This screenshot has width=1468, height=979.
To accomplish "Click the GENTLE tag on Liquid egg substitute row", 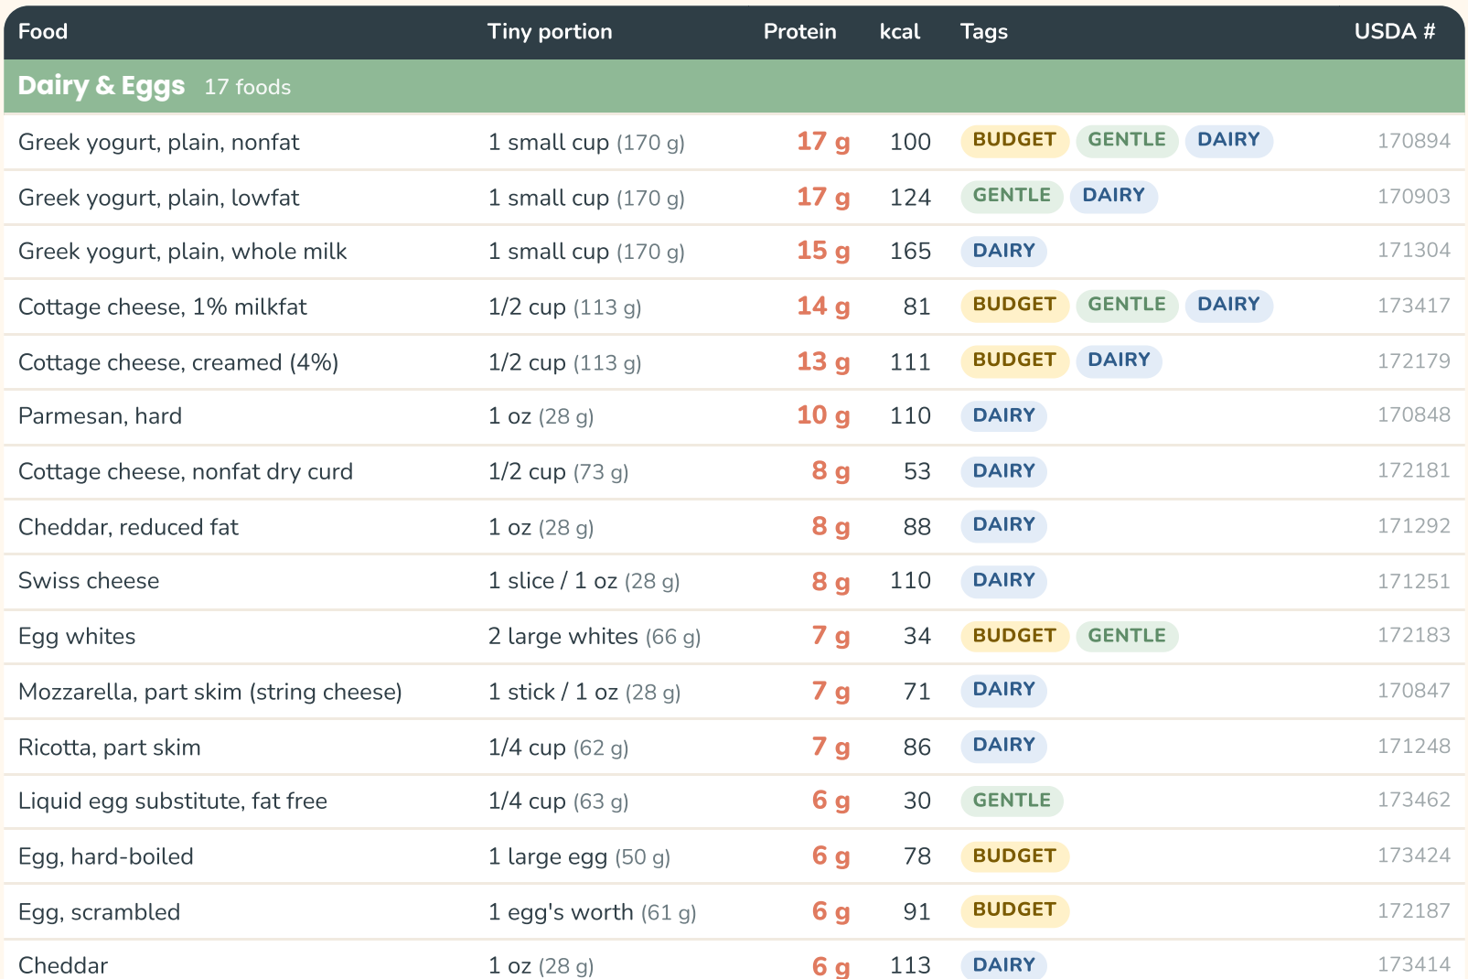I will [1012, 801].
